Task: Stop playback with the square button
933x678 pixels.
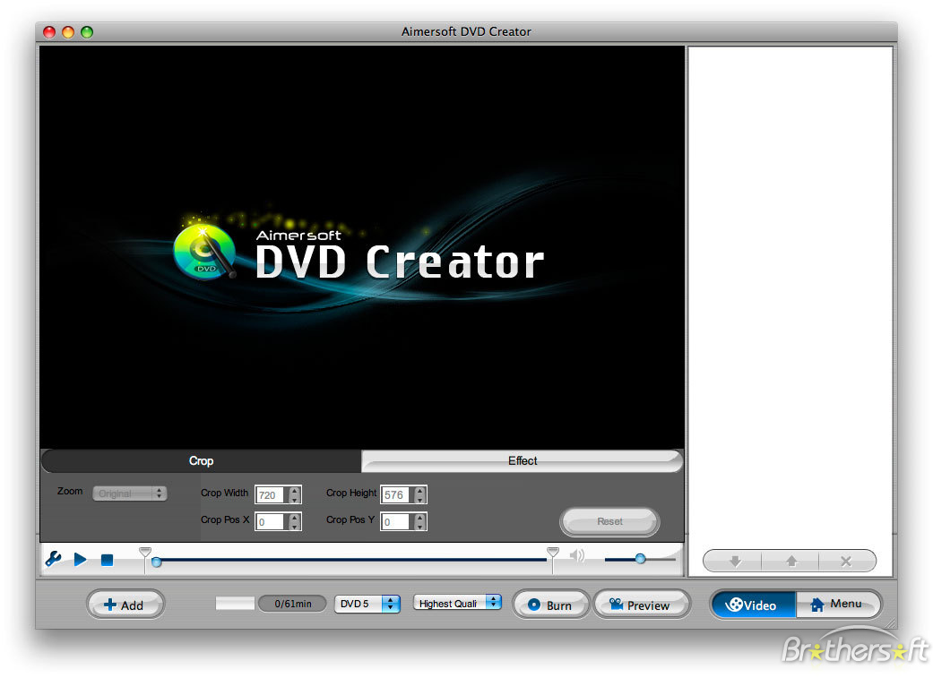Action: (x=108, y=561)
